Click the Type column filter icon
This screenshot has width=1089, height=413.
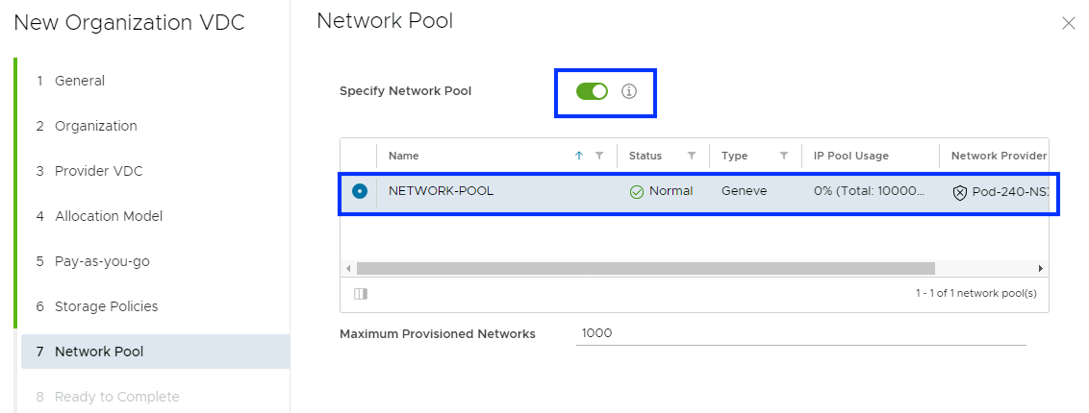[x=784, y=156]
